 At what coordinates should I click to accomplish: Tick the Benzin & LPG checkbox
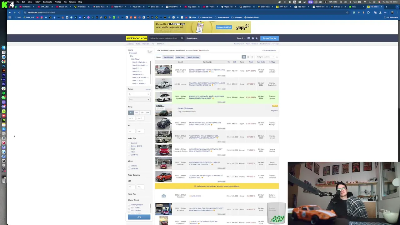[x=129, y=146]
